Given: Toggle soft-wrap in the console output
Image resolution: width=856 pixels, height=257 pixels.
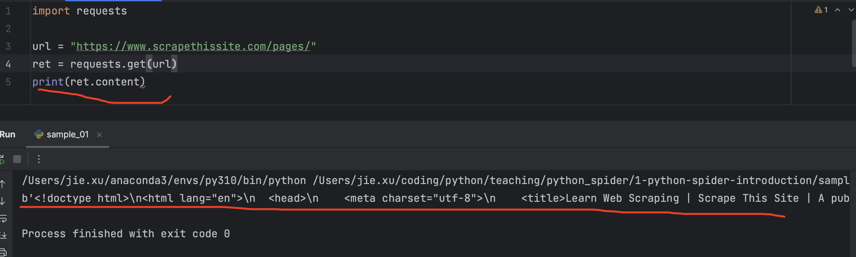Looking at the screenshot, I should coord(3,219).
